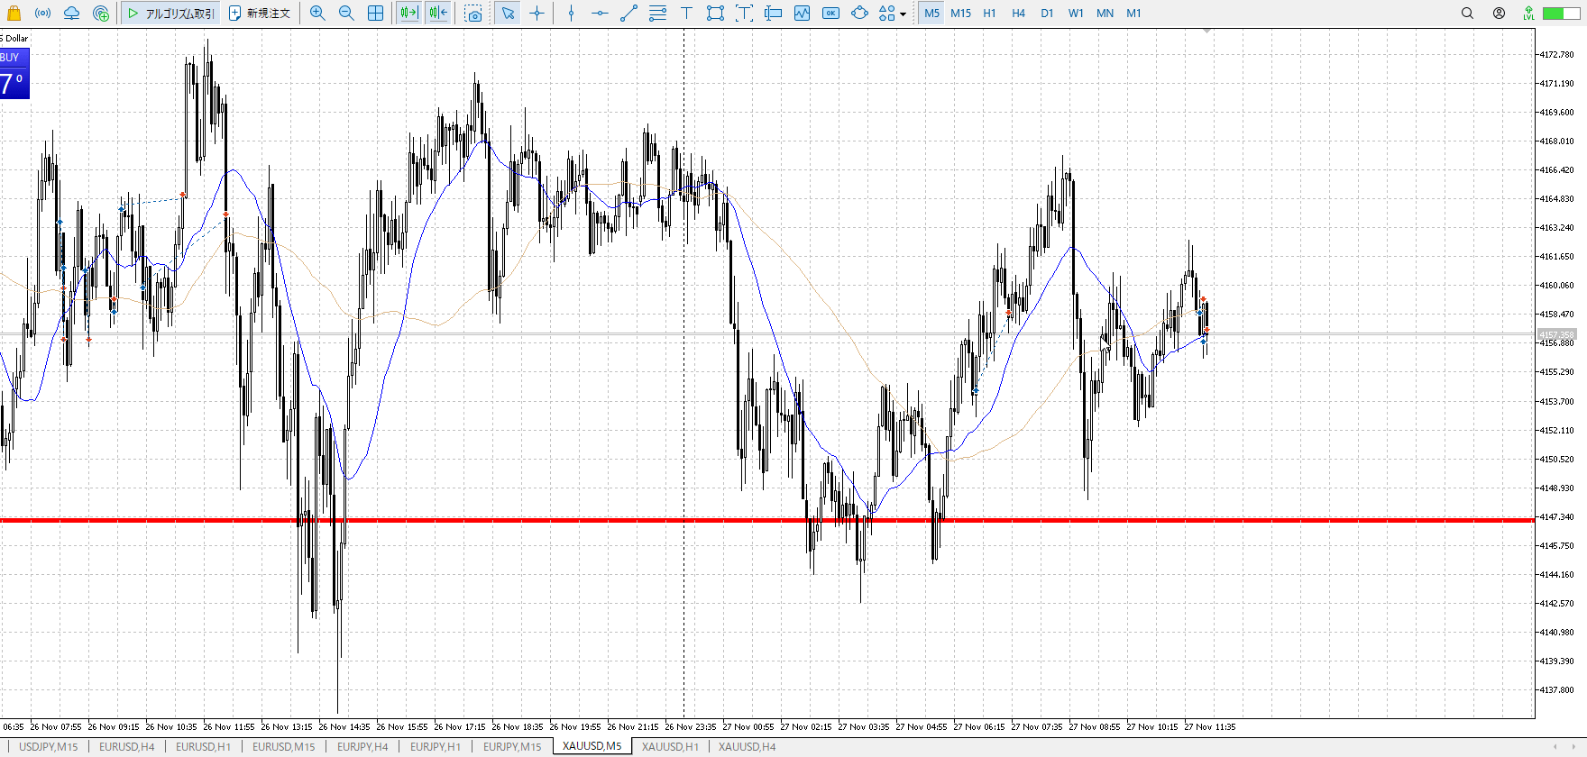Screen dimensions: 1587x757
Task: Change timeframe to D1
Action: pos(1047,14)
